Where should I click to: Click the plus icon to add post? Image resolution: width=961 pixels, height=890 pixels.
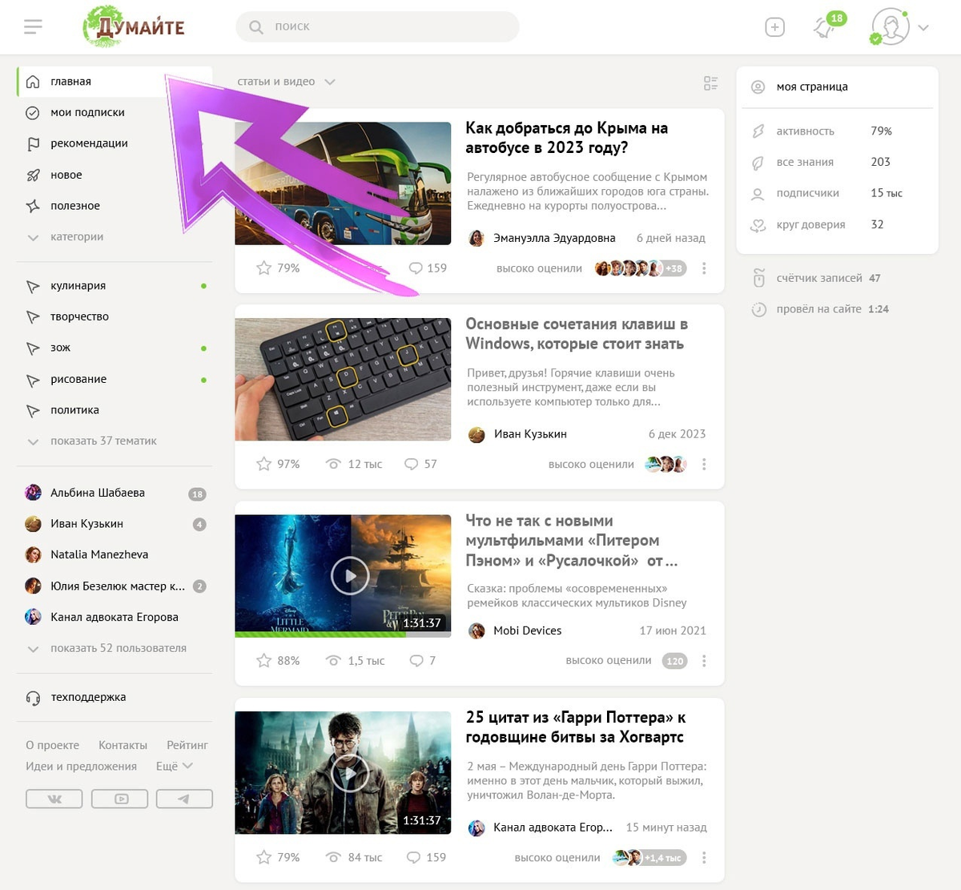pyautogui.click(x=774, y=27)
